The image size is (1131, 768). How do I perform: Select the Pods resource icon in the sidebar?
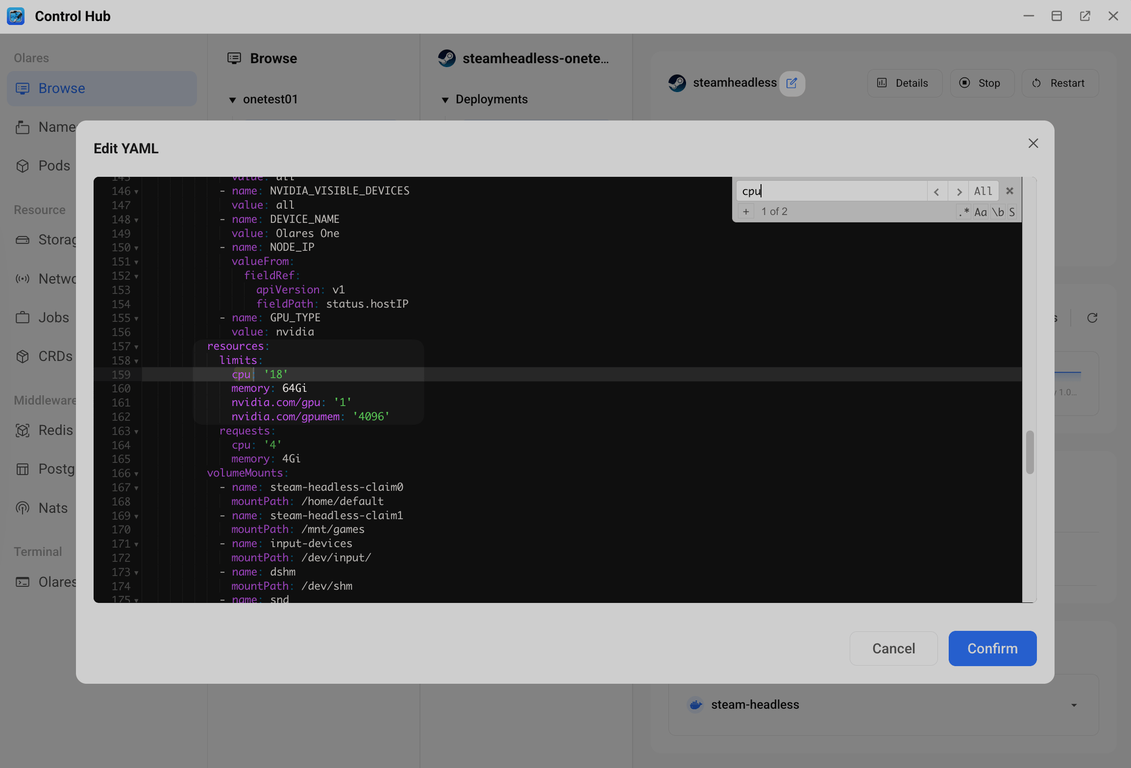click(x=23, y=166)
